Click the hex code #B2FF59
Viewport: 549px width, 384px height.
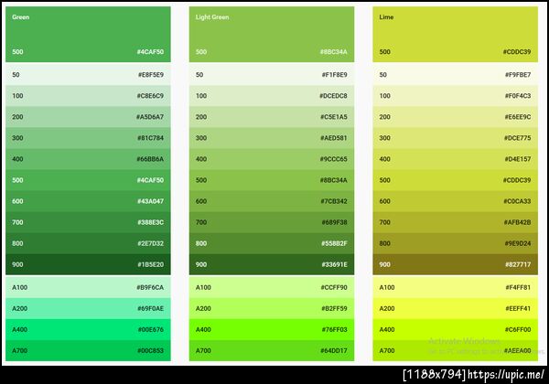tap(334, 308)
